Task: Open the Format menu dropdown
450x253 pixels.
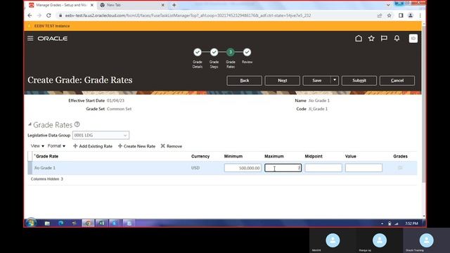Action: (x=56, y=146)
